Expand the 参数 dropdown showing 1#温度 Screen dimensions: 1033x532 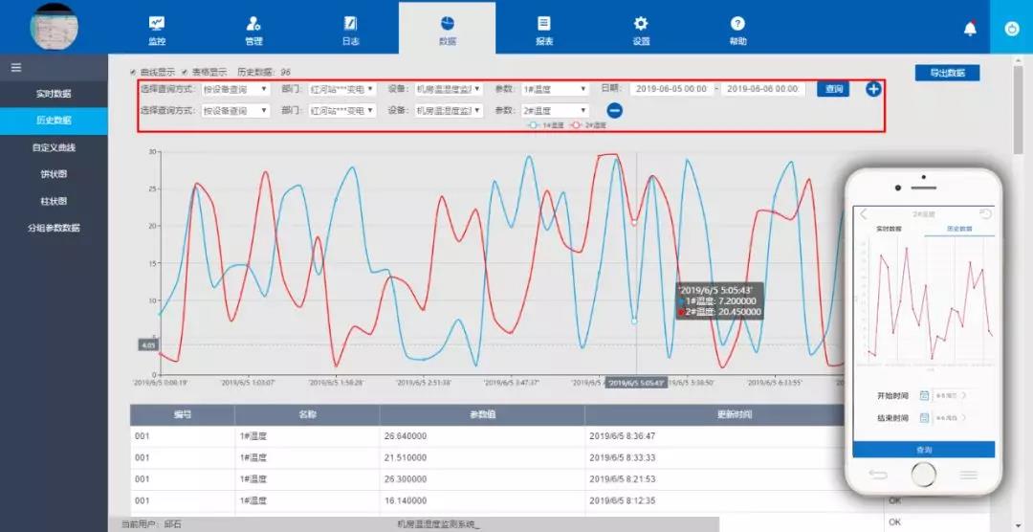[555, 89]
